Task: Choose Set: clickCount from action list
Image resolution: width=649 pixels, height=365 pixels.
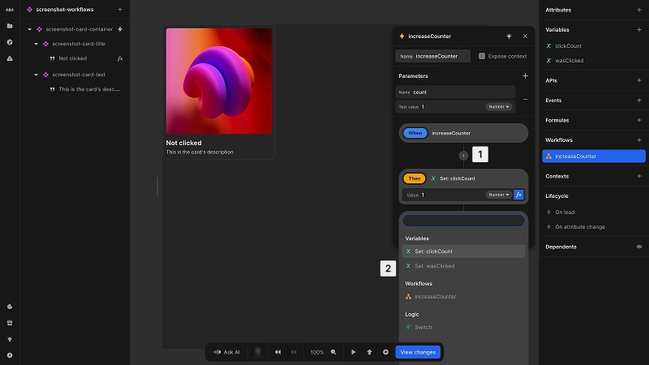Action: (x=463, y=251)
